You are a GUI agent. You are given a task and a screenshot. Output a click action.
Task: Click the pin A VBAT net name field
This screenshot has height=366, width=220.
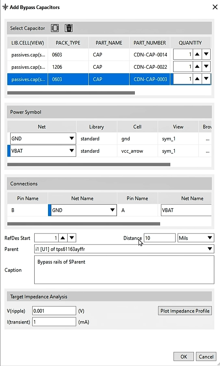(186, 210)
